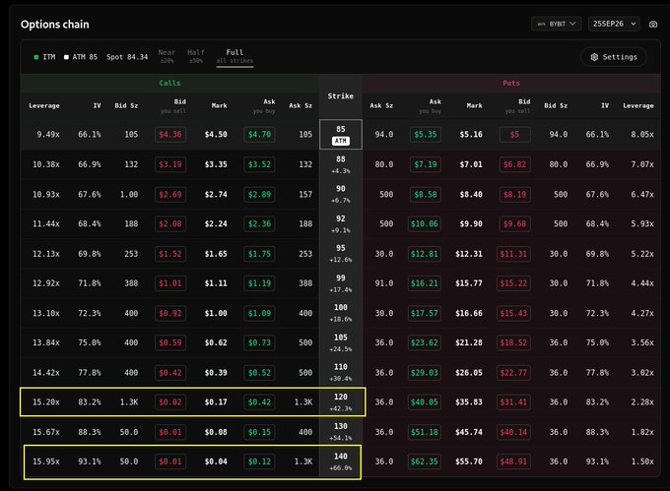This screenshot has height=491, width=670.
Task: Select the 140 strike cell showing +66.0%
Action: coord(341,461)
